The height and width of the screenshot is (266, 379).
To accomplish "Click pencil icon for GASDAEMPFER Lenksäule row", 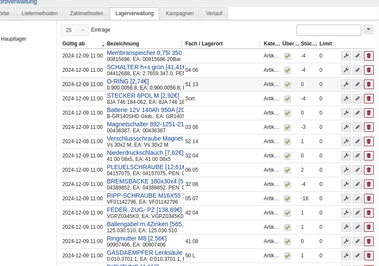I will [357, 256].
